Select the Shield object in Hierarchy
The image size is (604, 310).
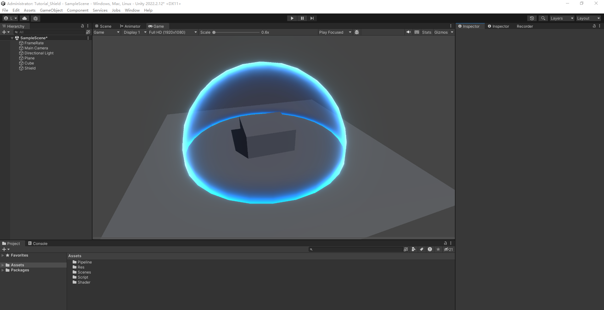tap(30, 68)
